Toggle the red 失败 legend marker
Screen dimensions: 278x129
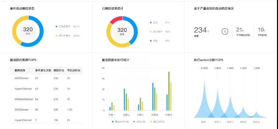tap(151, 41)
